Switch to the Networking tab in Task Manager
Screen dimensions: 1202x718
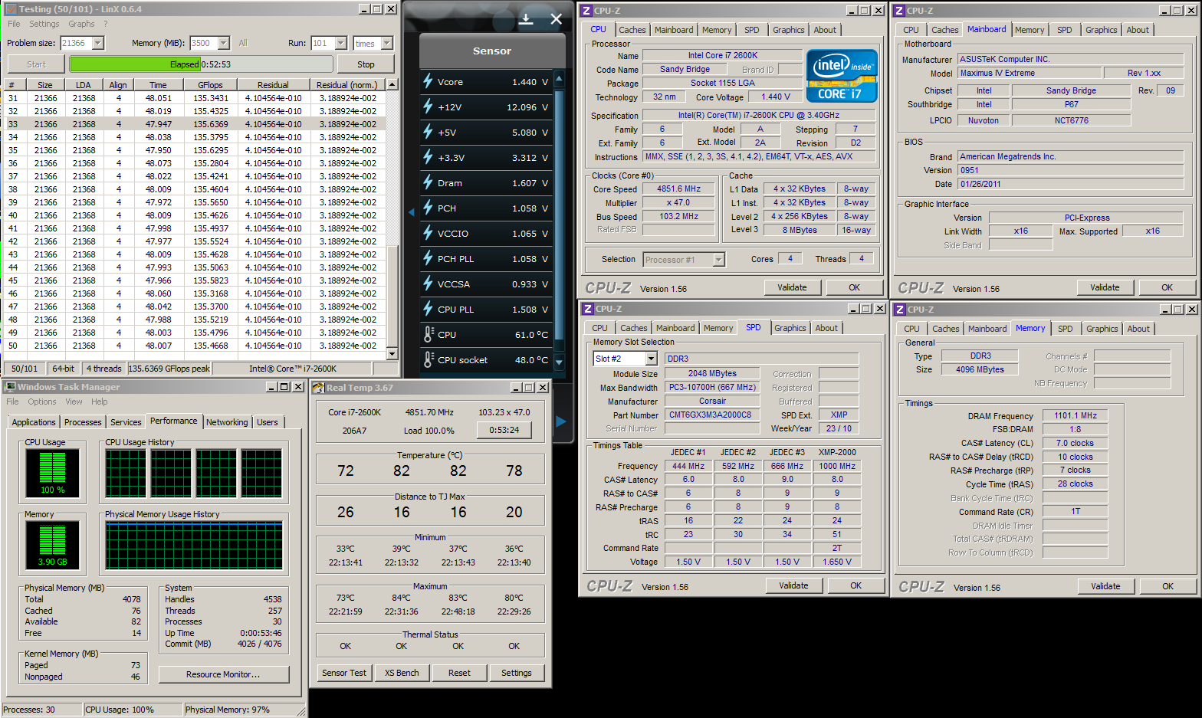[227, 422]
